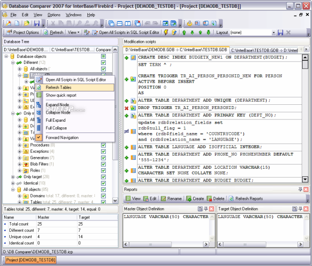This screenshot has width=312, height=266.
Task: Click Project [DEMODB_TESTDB] taskbar tab at bottom
Action: click(x=31, y=260)
